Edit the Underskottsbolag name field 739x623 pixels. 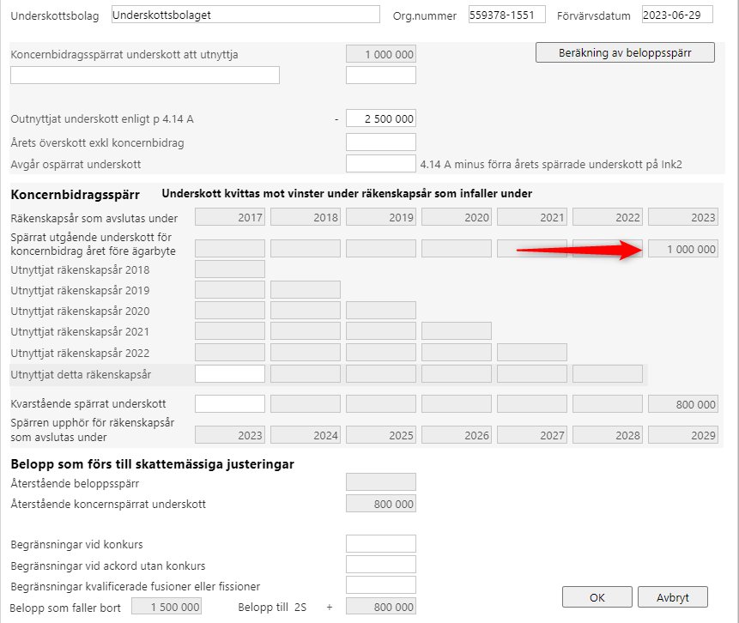(x=245, y=15)
